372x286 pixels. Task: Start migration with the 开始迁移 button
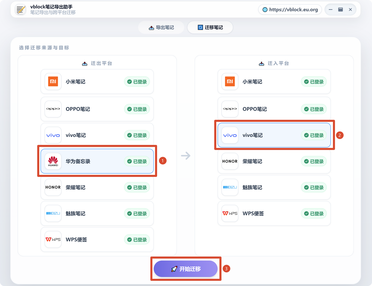click(186, 269)
